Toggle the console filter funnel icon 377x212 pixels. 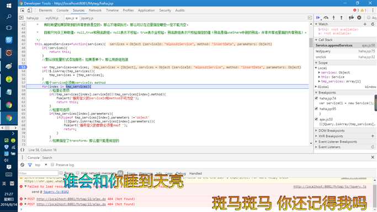pyautogui.click(x=30, y=165)
